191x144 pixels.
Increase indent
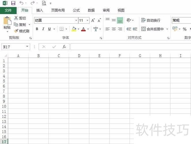coord(135,29)
